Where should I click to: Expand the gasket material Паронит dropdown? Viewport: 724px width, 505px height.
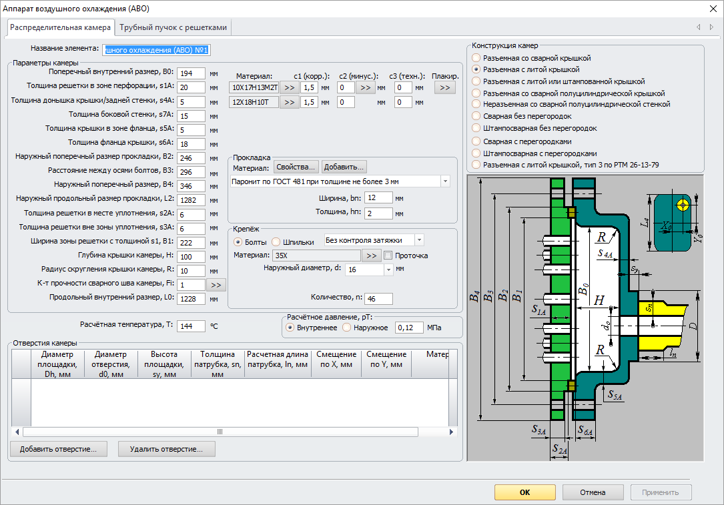[x=445, y=181]
